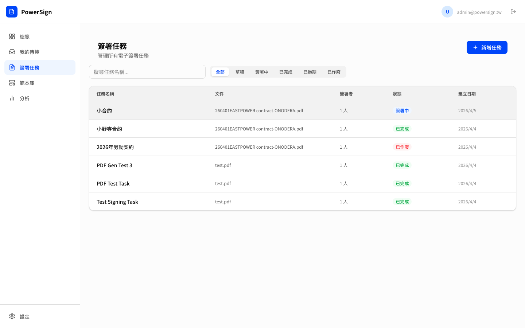Screen dimensions: 525x328
Task: Open the 2026年勞動契約 task
Action: click(x=115, y=147)
